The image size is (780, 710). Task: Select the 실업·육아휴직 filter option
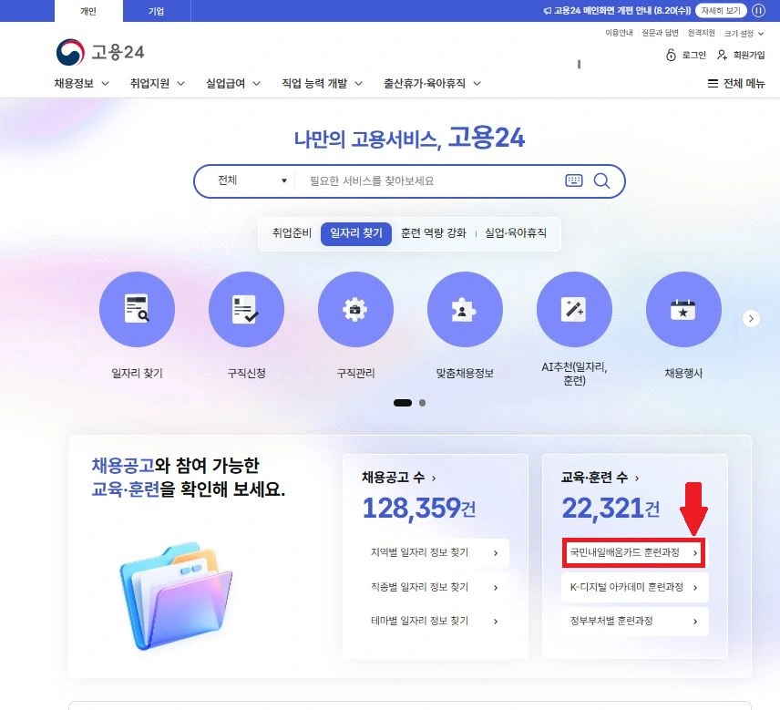[x=516, y=233]
